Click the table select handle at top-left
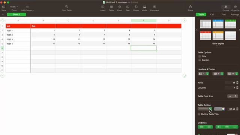Screen dimensions: 240x135 pyautogui.click(x=3, y=21)
